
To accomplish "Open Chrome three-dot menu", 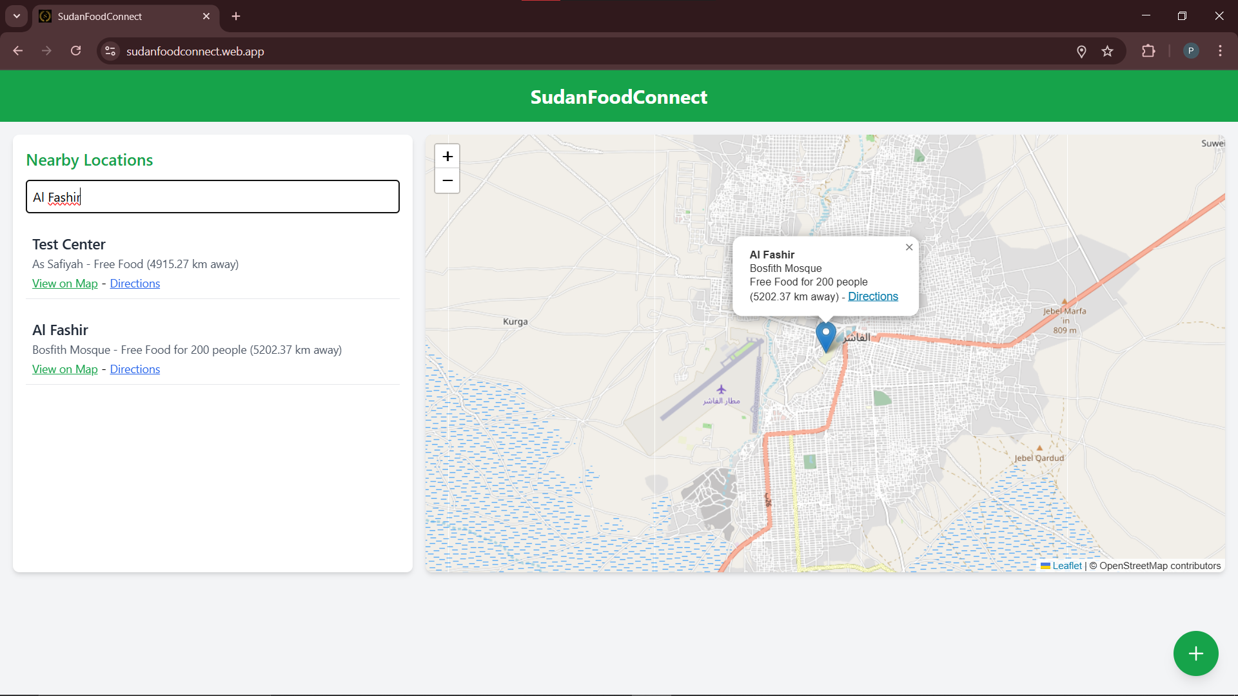I will pyautogui.click(x=1220, y=52).
